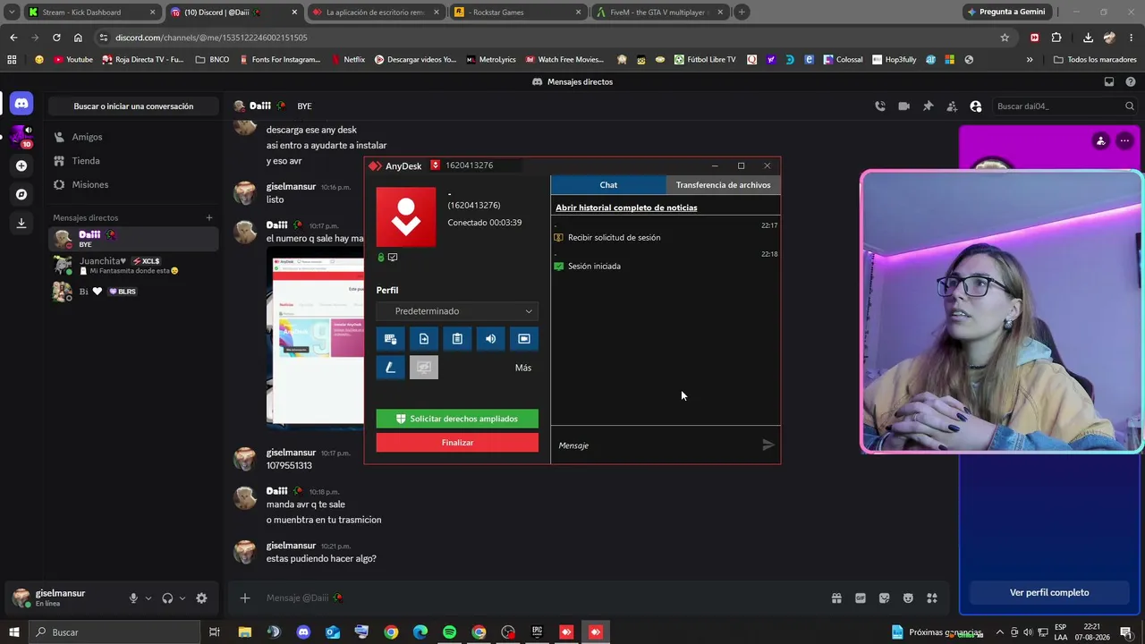Open the Amigos section
The height and width of the screenshot is (644, 1145).
click(x=133, y=137)
